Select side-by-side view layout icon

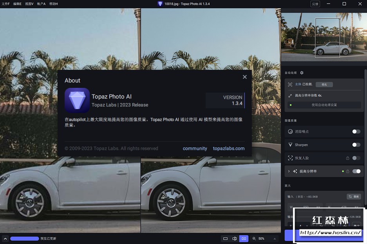244,239
